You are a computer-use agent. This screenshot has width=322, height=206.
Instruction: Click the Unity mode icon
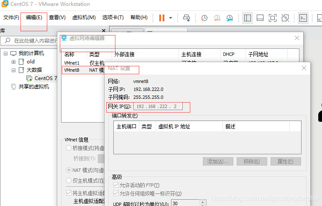pos(285,18)
